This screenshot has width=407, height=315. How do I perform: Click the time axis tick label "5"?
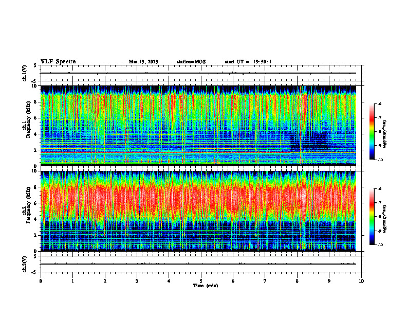click(201, 281)
